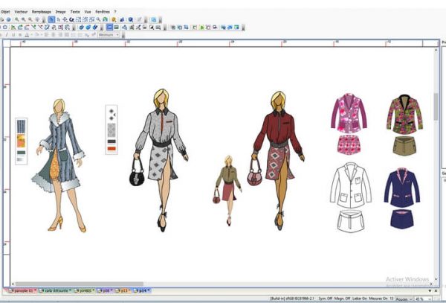Switch to the p13 document tab
Screen dimensions: 446x303
(x=123, y=291)
